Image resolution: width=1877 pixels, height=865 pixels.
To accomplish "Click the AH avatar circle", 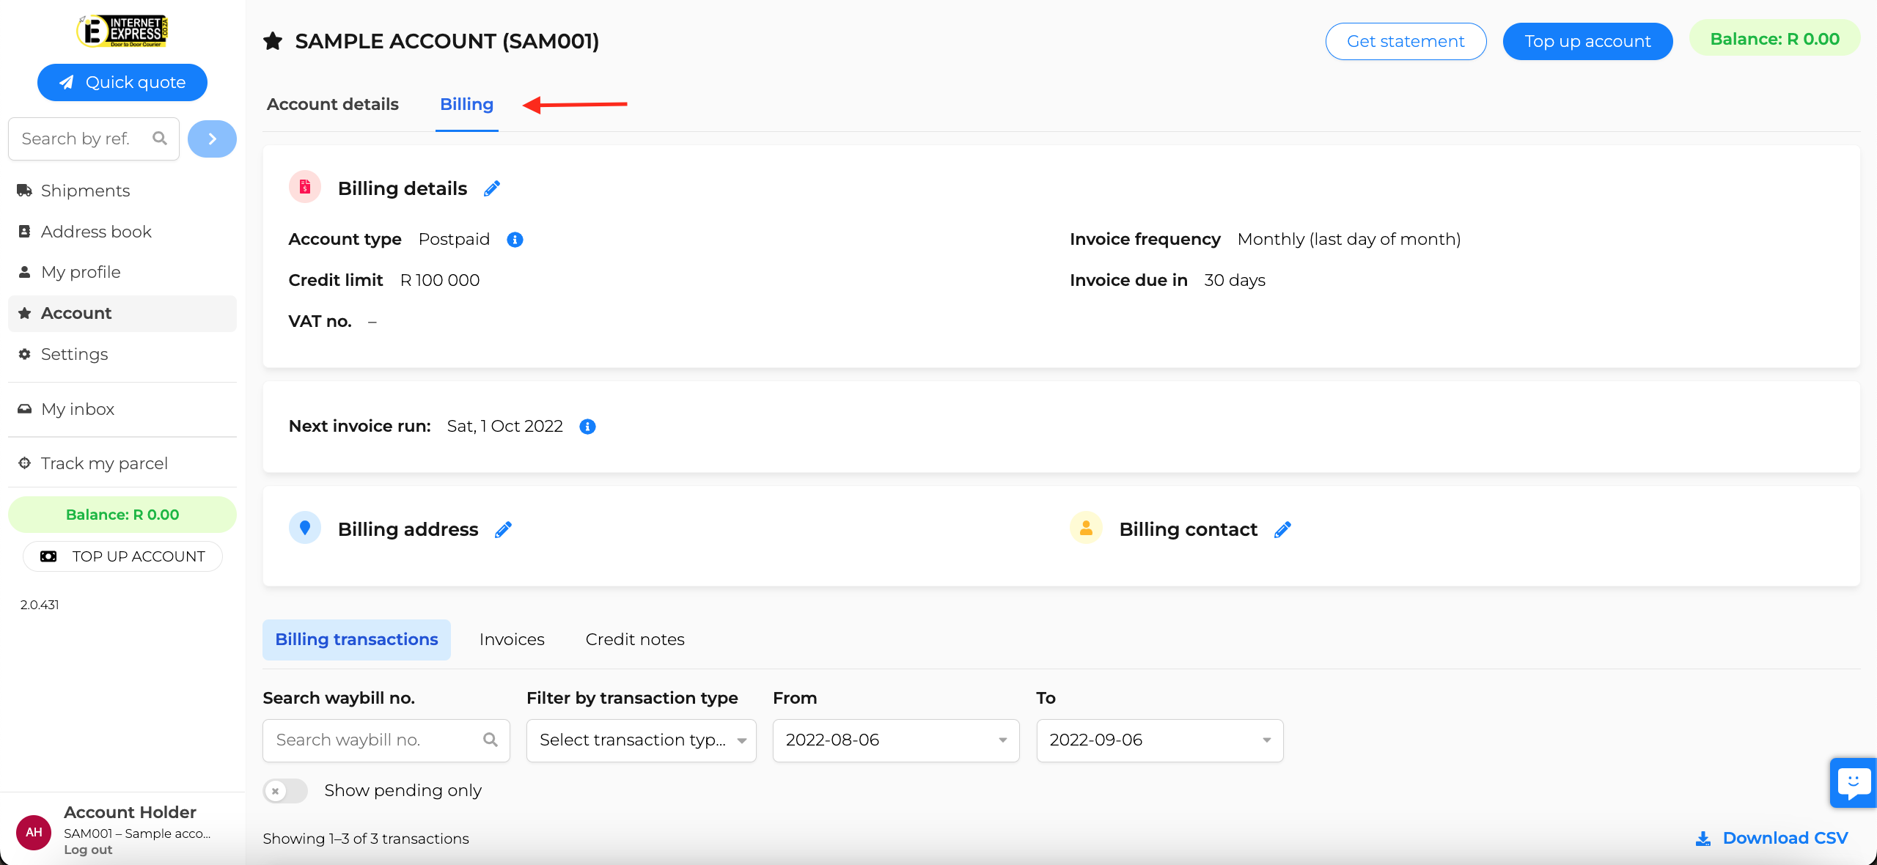I will tap(34, 832).
